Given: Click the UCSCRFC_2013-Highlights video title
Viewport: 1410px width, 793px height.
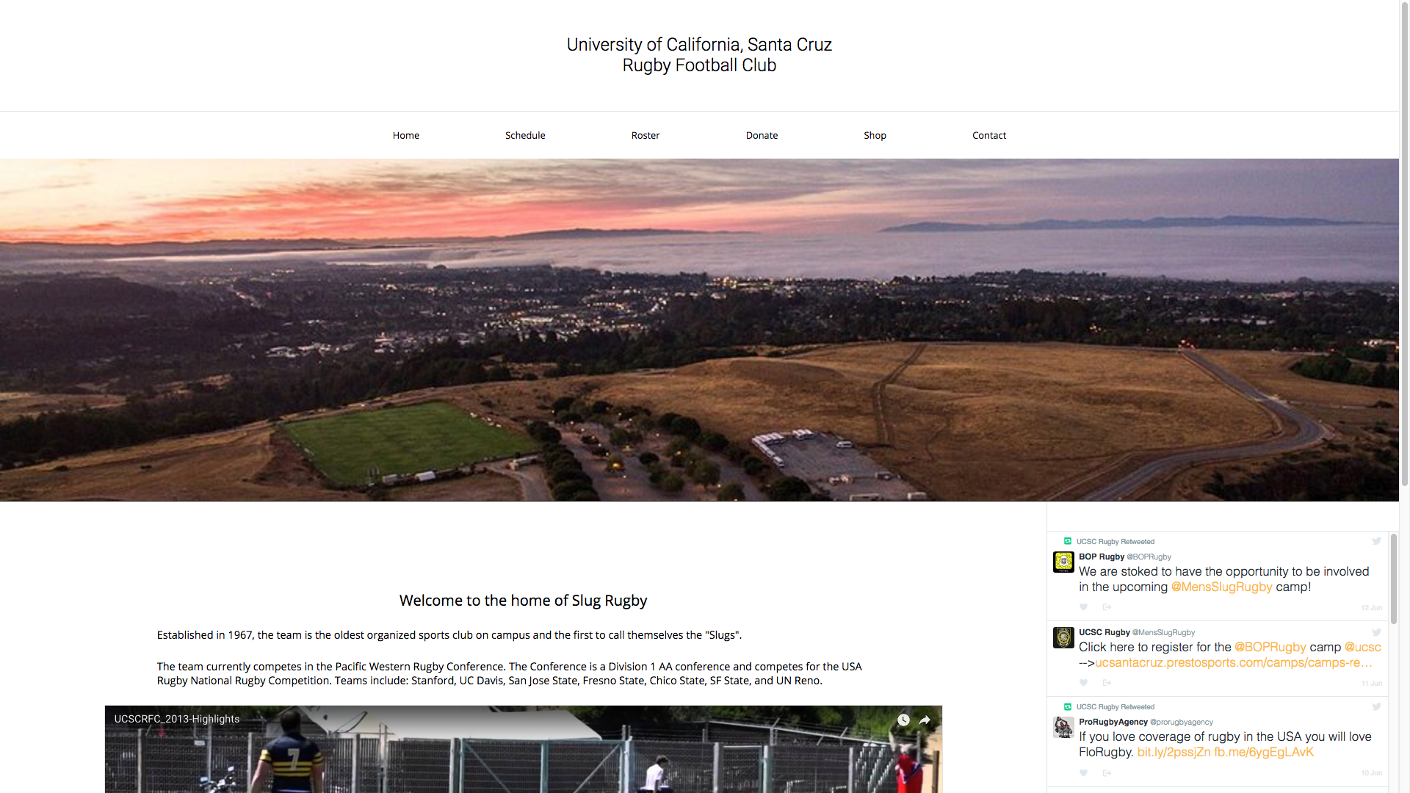Looking at the screenshot, I should (x=177, y=720).
